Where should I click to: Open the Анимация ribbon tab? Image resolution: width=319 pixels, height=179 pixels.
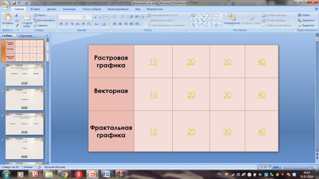69,9
